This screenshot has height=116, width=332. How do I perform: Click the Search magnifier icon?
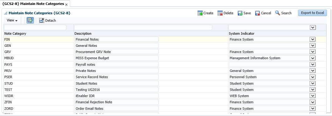coord(277,13)
